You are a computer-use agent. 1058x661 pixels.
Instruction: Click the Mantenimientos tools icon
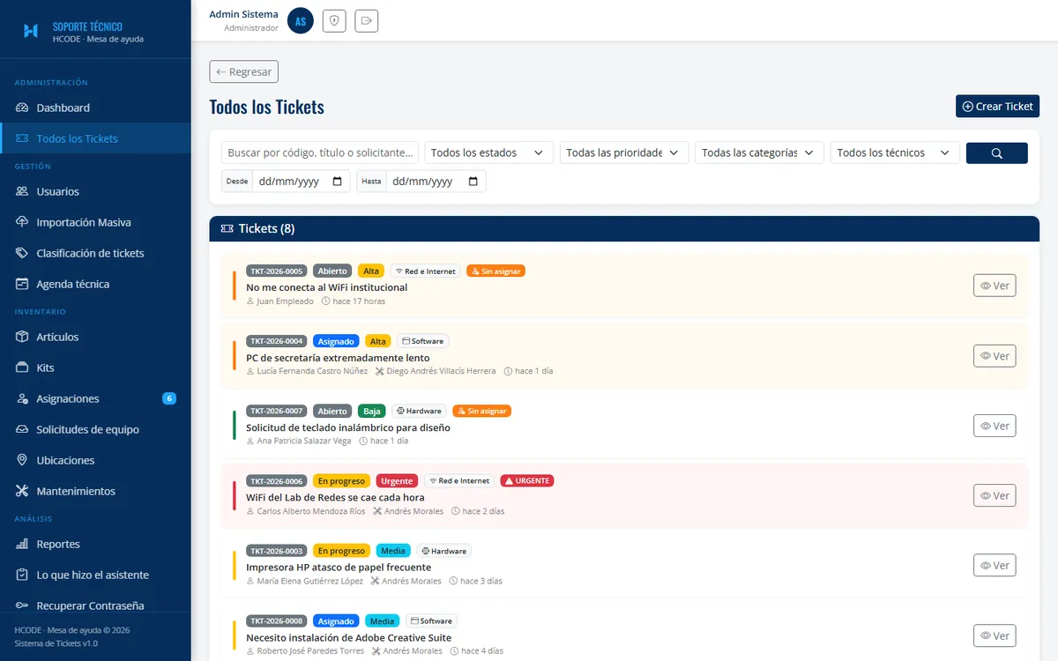(22, 491)
